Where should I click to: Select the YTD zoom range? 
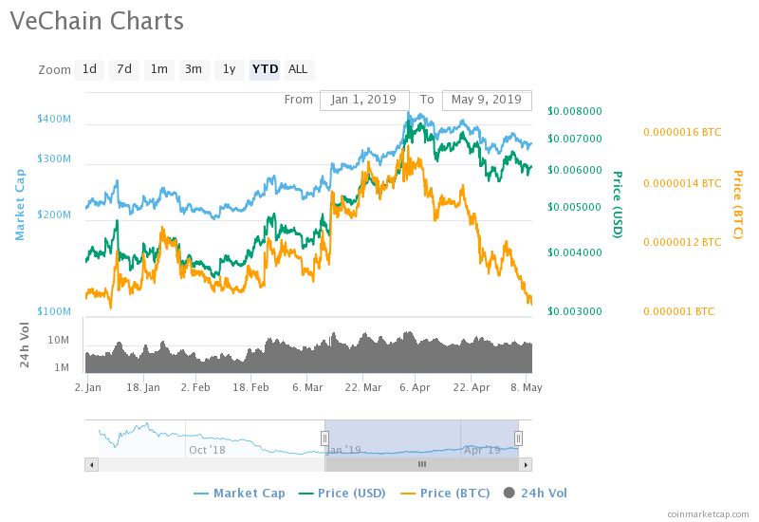tap(265, 69)
